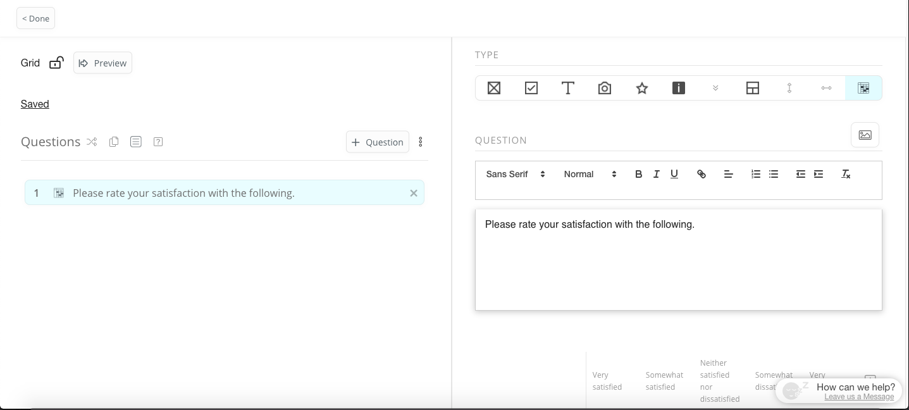Select the horizontal slider question type
909x410 pixels.
(x=826, y=88)
